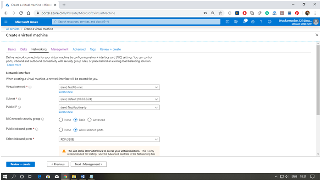
Task: Select None for Public inbound ports
Action: [x=61, y=130]
